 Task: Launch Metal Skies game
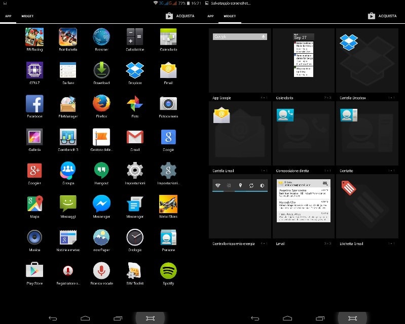pyautogui.click(x=168, y=204)
